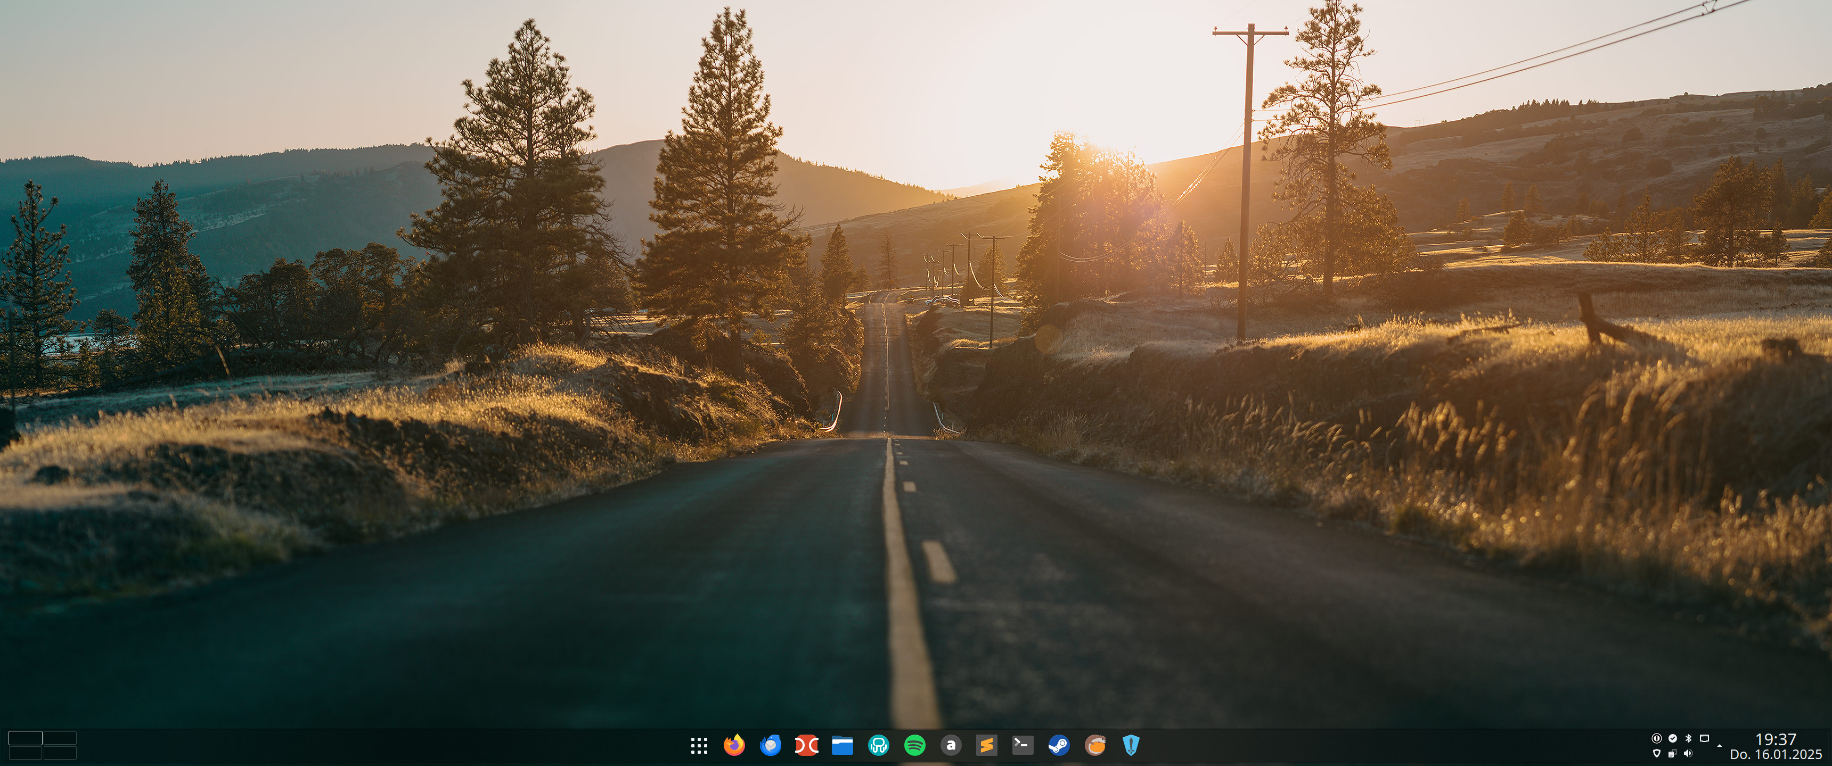Viewport: 1832px width, 766px height.
Task: Open the volume control tray icon
Action: [1688, 753]
